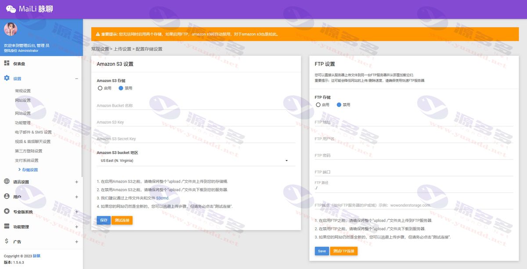Go to 上传设置 in the breadcrumb
This screenshot has width=527, height=269.
tap(123, 49)
